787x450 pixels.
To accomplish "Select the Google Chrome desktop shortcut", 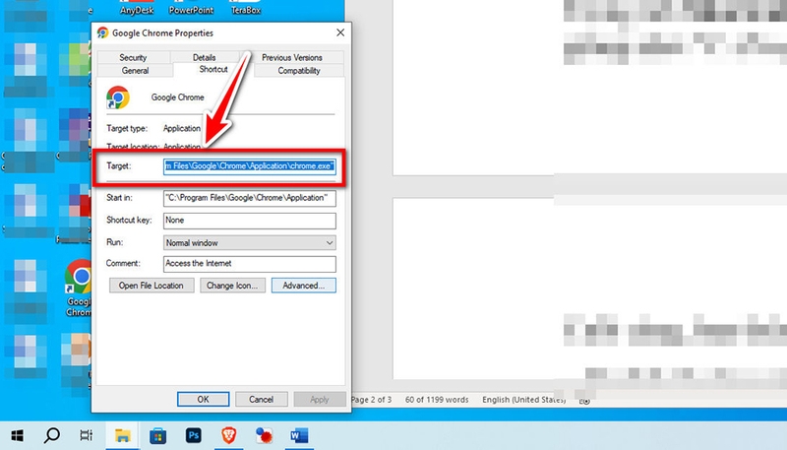I will [79, 288].
